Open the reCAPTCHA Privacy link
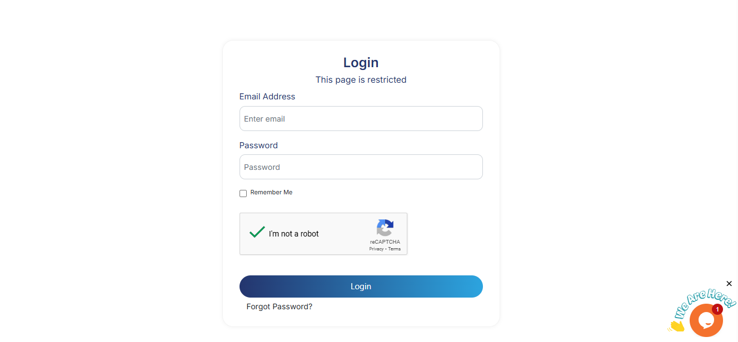 click(x=376, y=249)
